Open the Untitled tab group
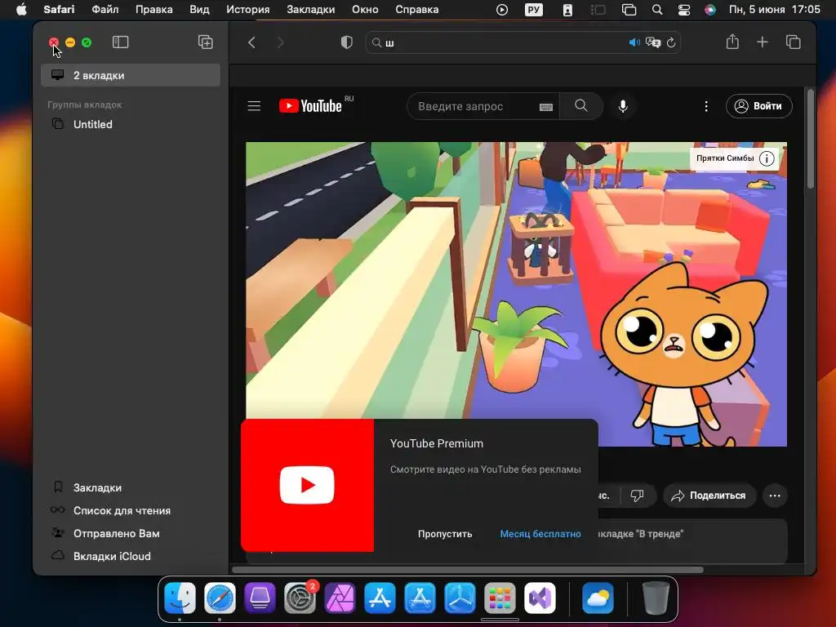This screenshot has width=836, height=627. pos(131,124)
